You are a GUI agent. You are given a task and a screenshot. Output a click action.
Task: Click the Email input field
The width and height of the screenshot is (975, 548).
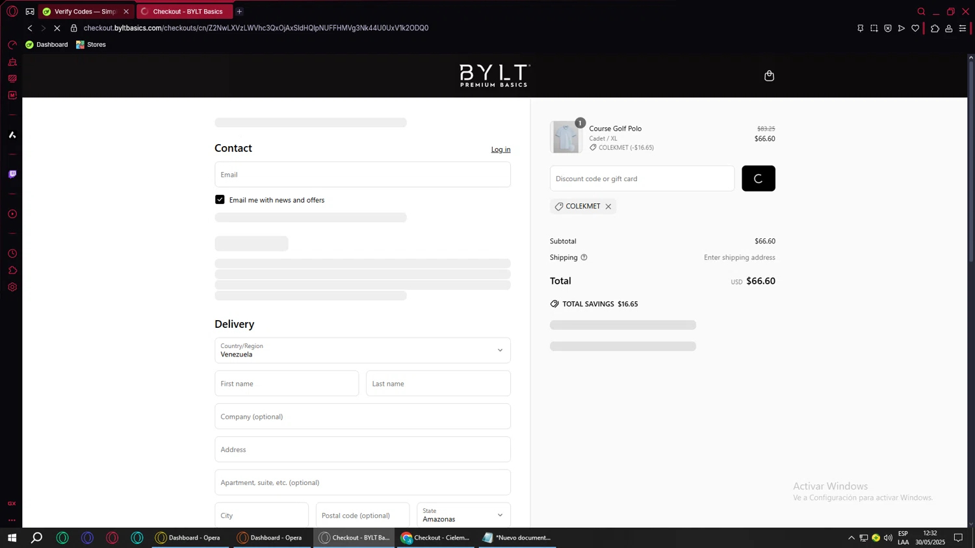click(363, 174)
